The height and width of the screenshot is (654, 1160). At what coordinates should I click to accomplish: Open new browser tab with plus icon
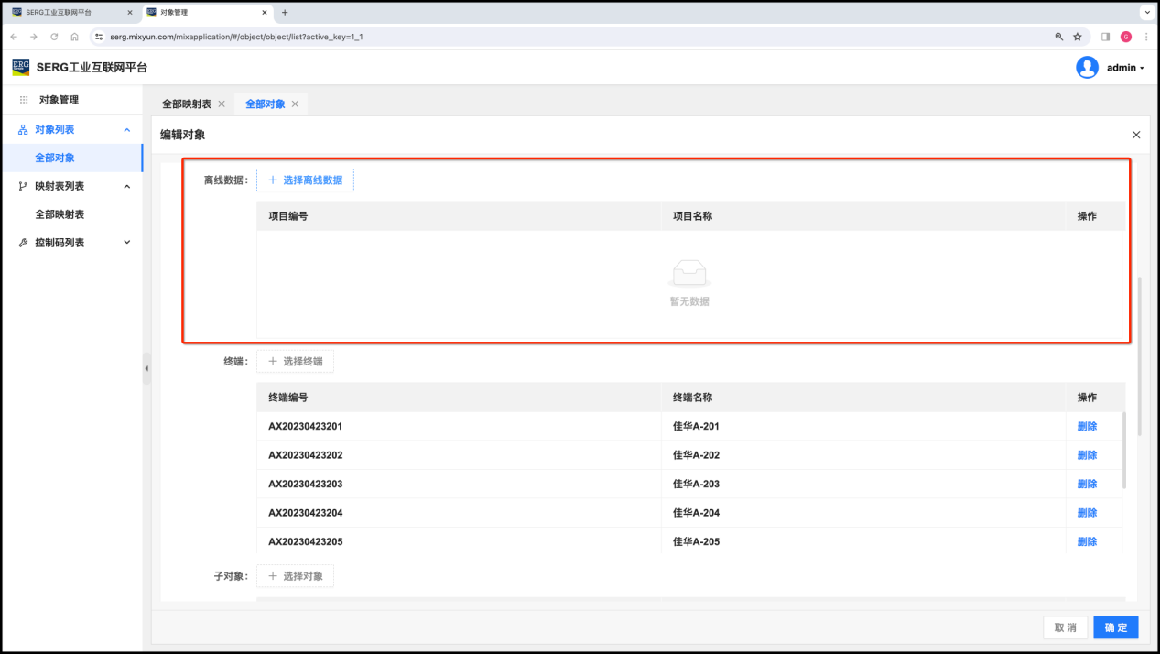point(285,13)
